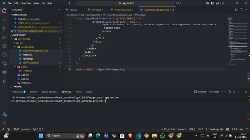Toggle primary side bar visibility

point(213,3)
